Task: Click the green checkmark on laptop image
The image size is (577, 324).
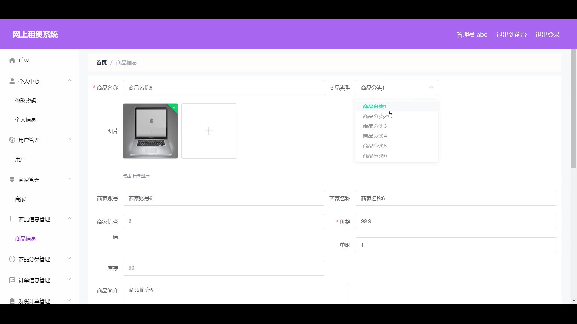Action: point(175,107)
